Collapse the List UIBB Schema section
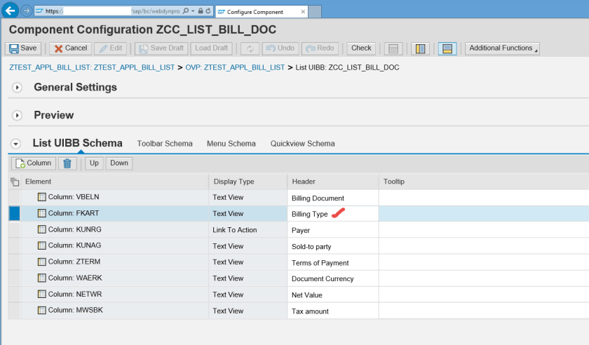589x345 pixels. (15, 144)
